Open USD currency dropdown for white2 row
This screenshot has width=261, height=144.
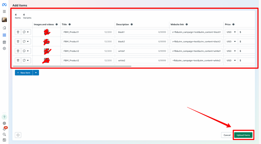(x=231, y=61)
